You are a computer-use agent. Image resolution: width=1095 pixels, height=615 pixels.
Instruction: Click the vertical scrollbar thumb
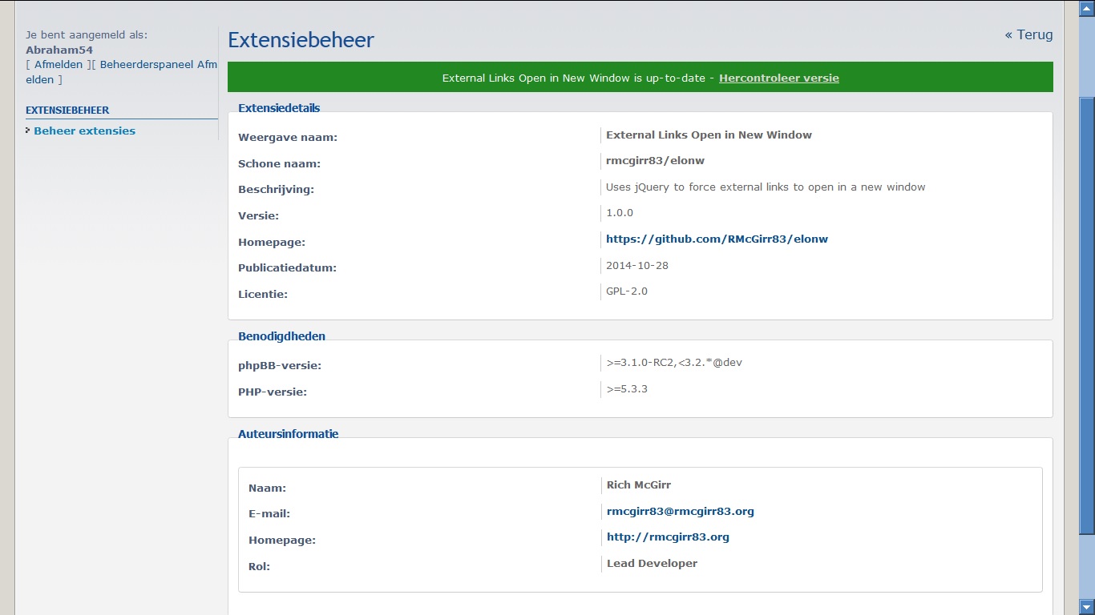pyautogui.click(x=1086, y=316)
